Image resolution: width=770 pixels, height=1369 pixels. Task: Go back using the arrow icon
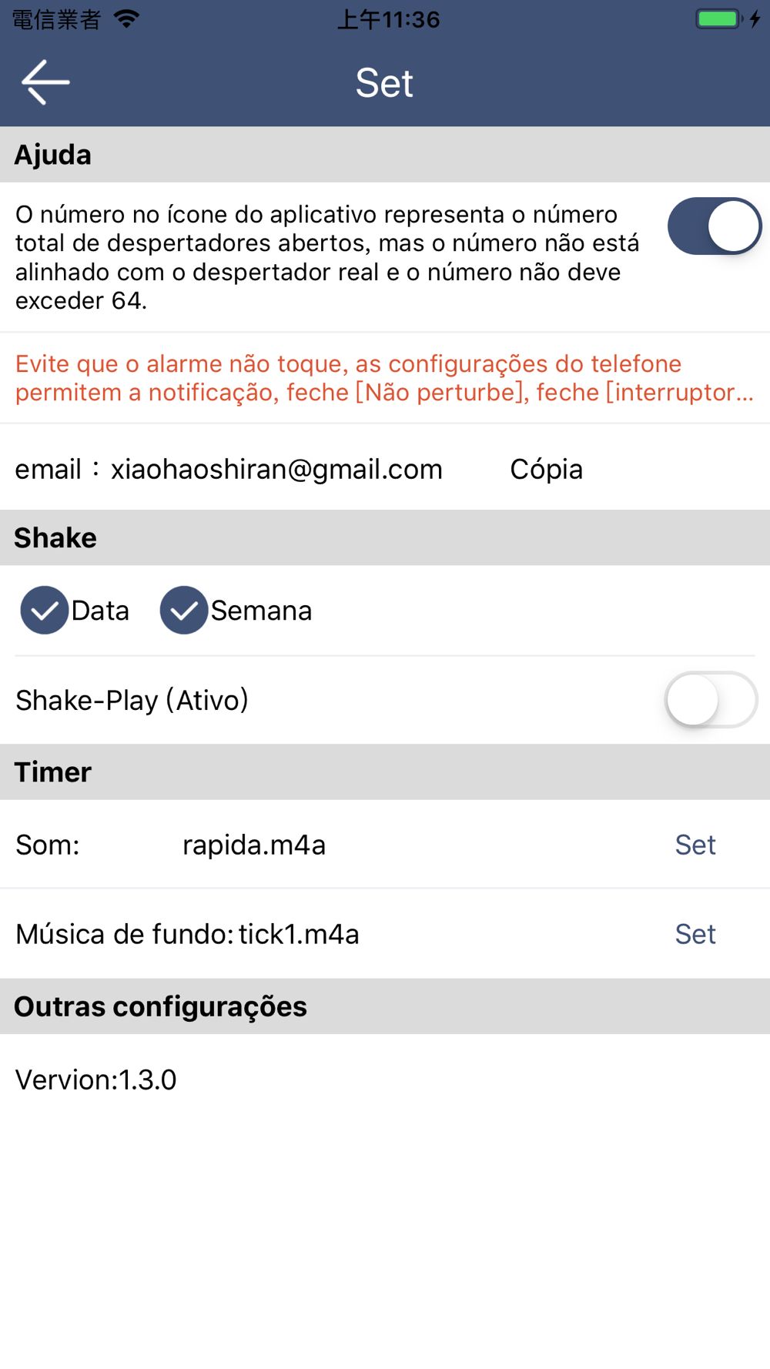(45, 82)
